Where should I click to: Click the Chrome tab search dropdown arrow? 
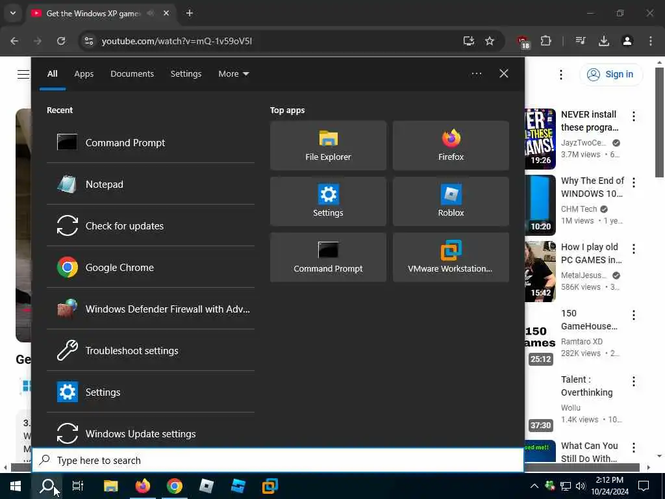click(x=13, y=13)
